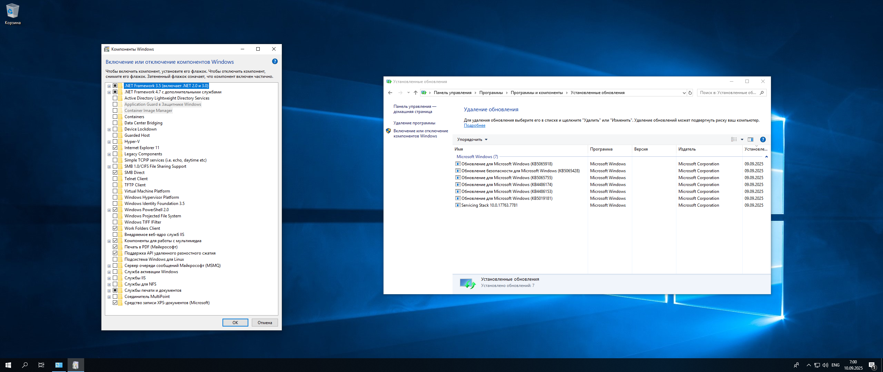The height and width of the screenshot is (372, 883).
Task: Enable Подсистема Windows для Linux checkbox
Action: 115,259
